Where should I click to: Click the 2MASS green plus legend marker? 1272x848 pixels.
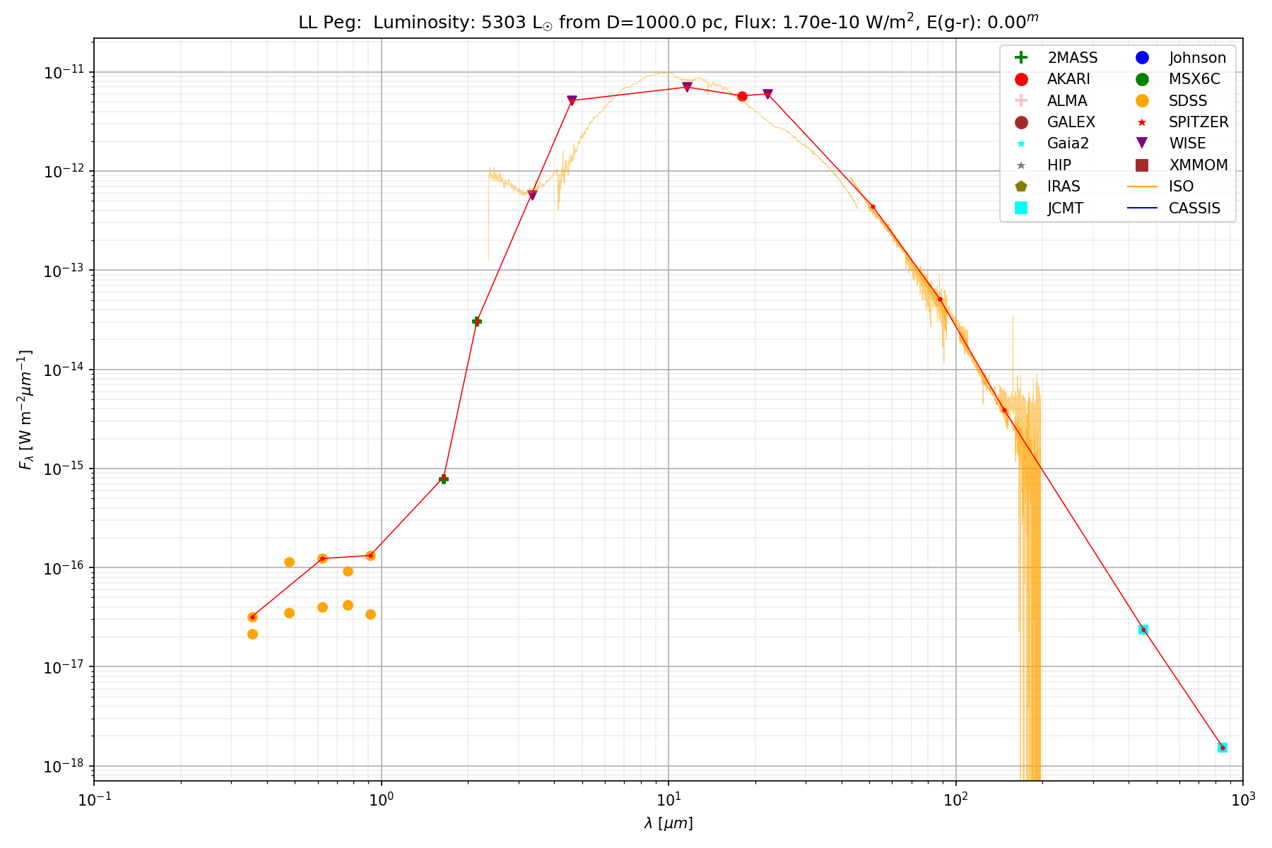(x=1020, y=58)
